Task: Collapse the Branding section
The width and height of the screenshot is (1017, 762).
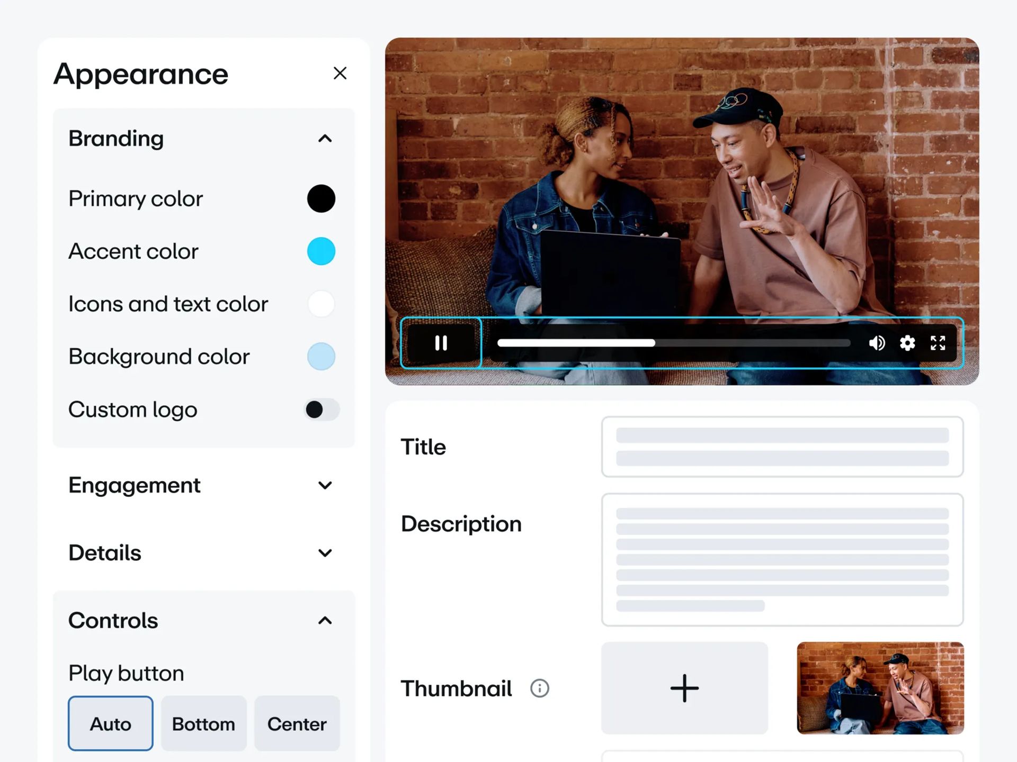Action: click(x=325, y=139)
